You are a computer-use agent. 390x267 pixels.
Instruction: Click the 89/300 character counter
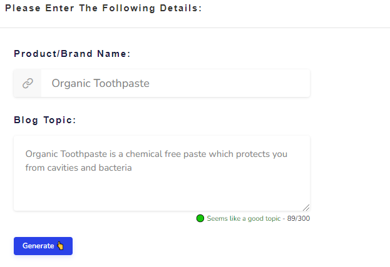[299, 219]
